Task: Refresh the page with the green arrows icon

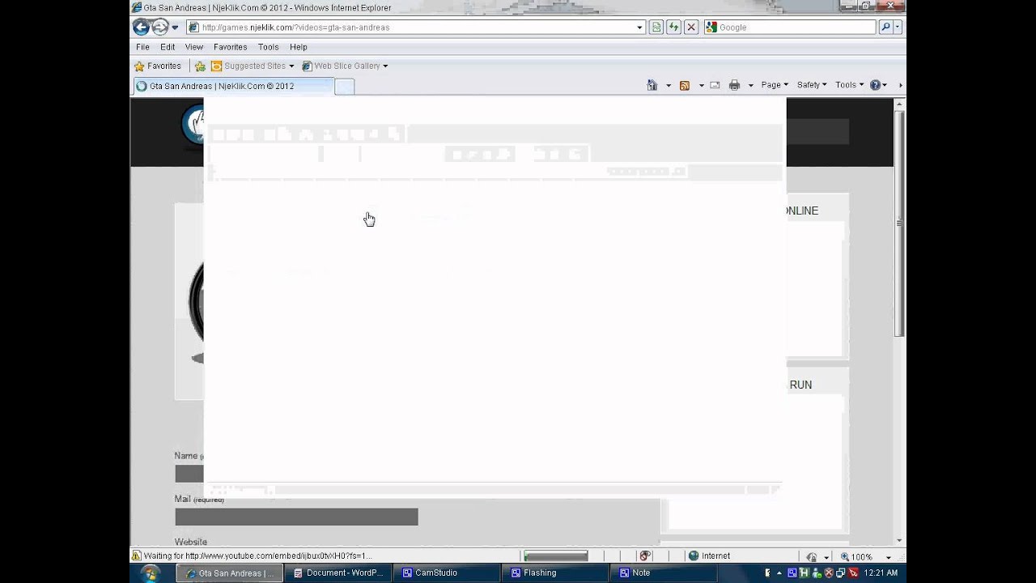Action: 673,28
